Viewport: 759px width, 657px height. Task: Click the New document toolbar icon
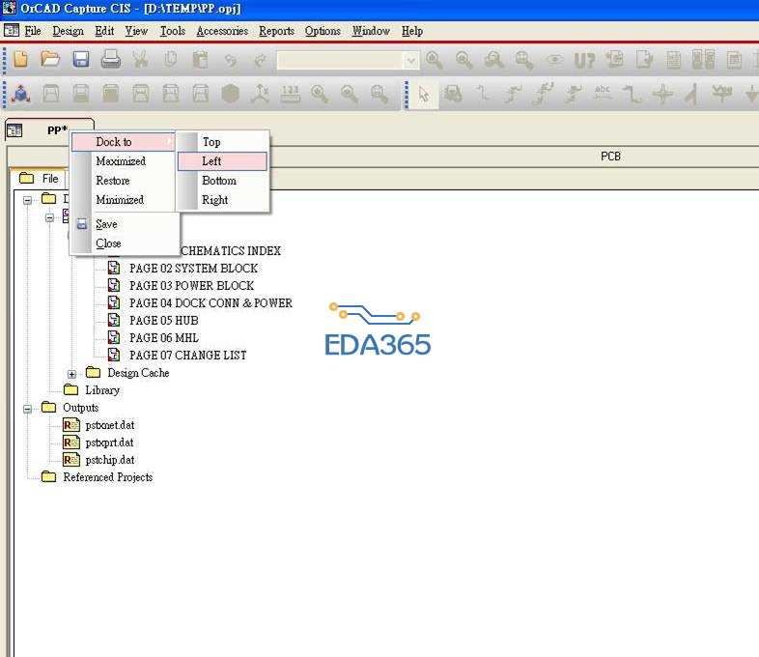point(21,59)
